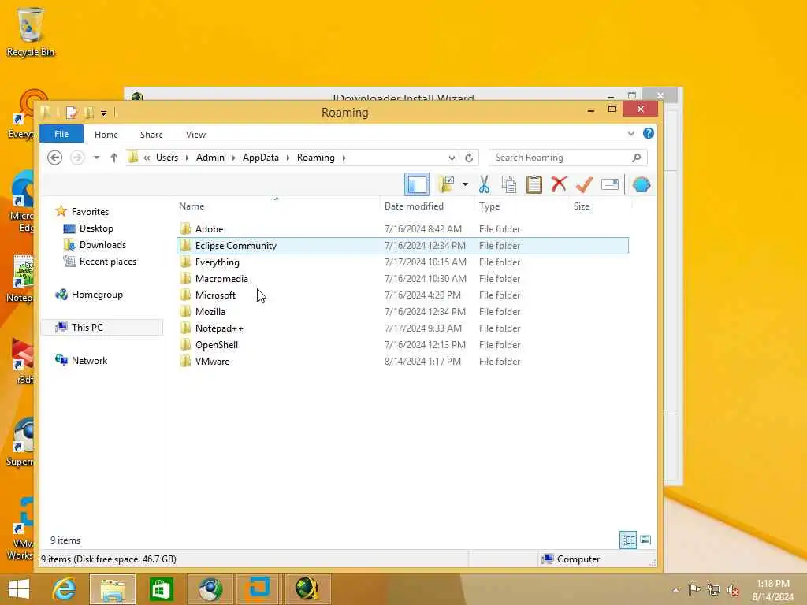The height and width of the screenshot is (605, 807).
Task: Sort by the Type column header
Action: [x=489, y=206]
